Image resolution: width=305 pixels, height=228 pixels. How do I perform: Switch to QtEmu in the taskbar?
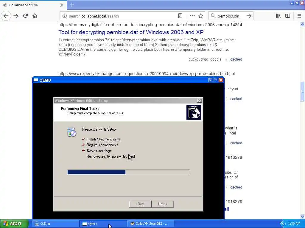coord(55,224)
